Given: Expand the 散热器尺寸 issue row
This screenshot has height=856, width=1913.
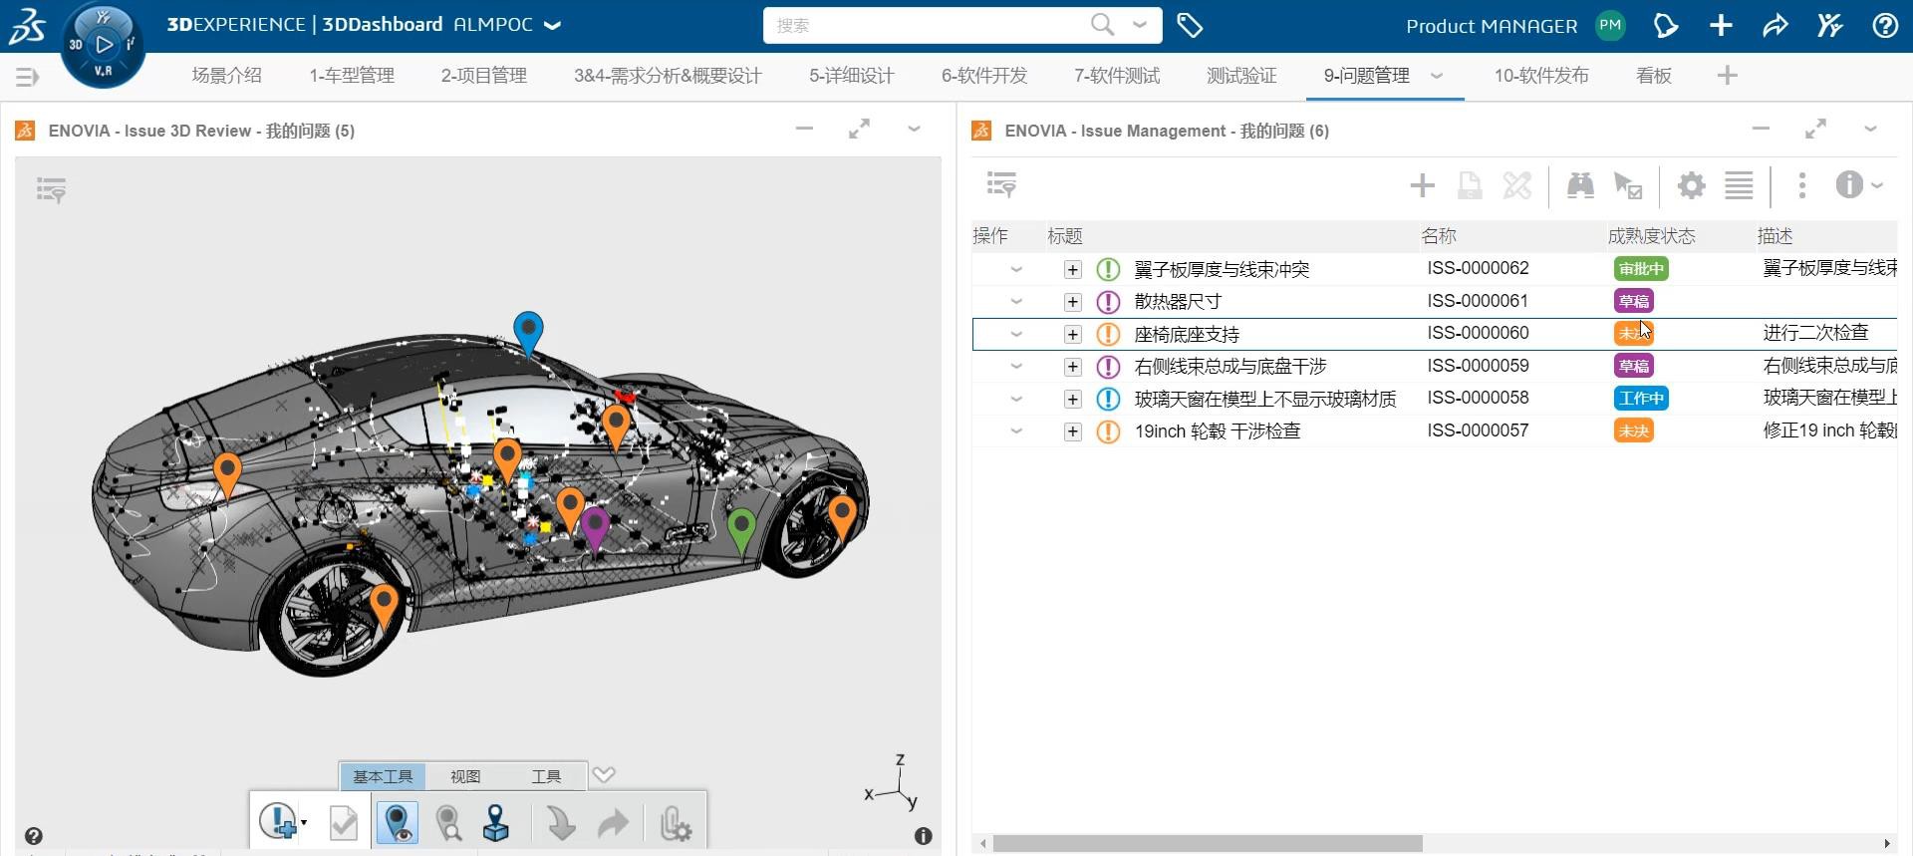Looking at the screenshot, I should [x=1072, y=302].
